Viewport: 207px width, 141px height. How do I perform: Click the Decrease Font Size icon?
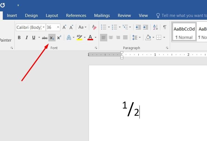click(x=71, y=27)
